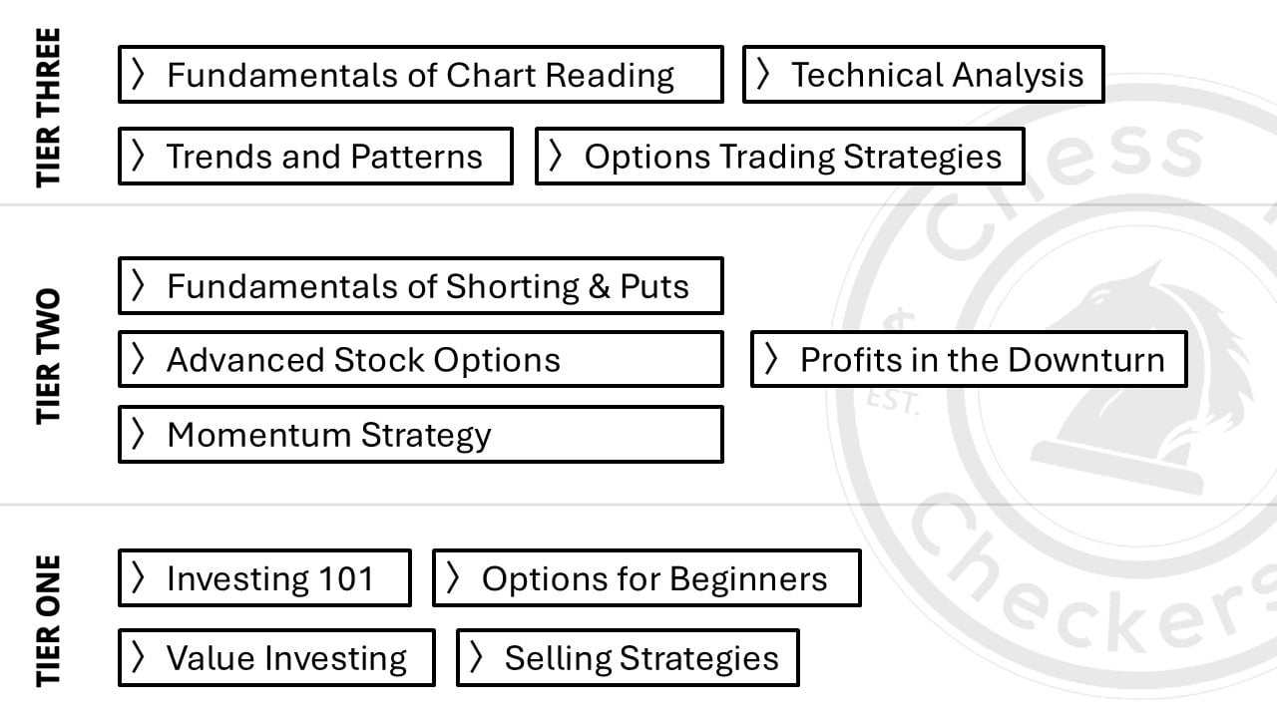Click the TIER THREE vertical label
Screen dimensions: 1277x718
(x=48, y=106)
